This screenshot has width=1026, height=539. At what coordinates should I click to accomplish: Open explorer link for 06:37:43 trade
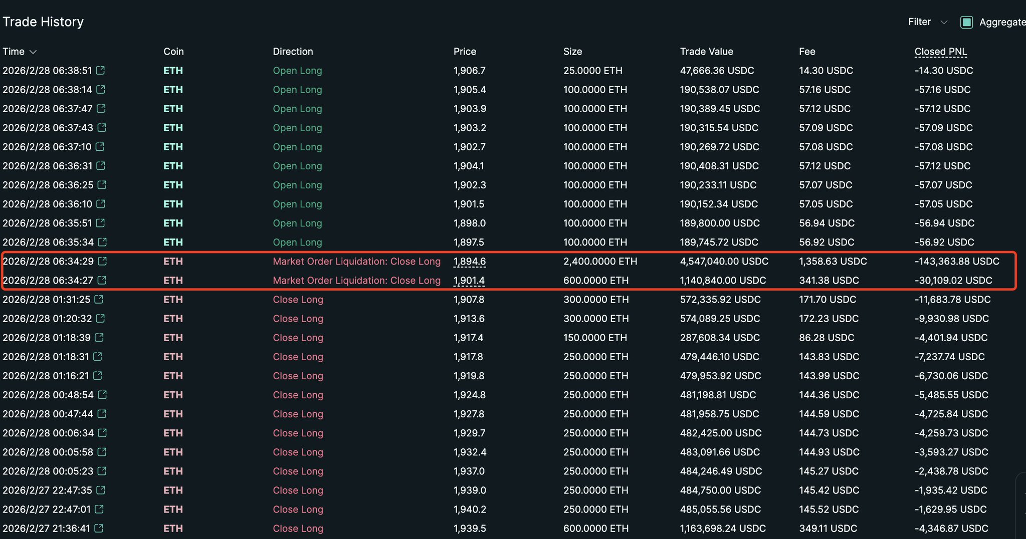click(102, 127)
